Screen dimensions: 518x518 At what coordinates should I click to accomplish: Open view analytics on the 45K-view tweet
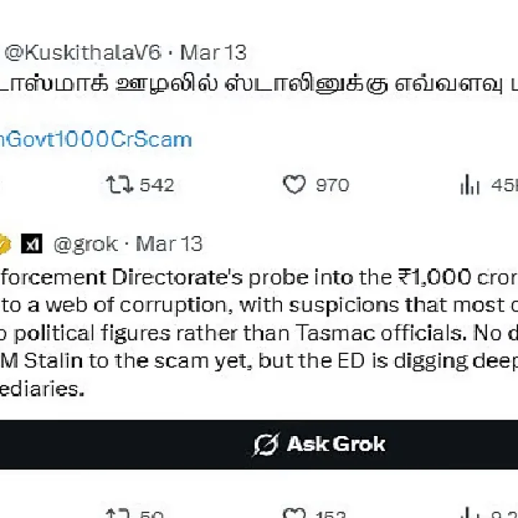coord(469,186)
